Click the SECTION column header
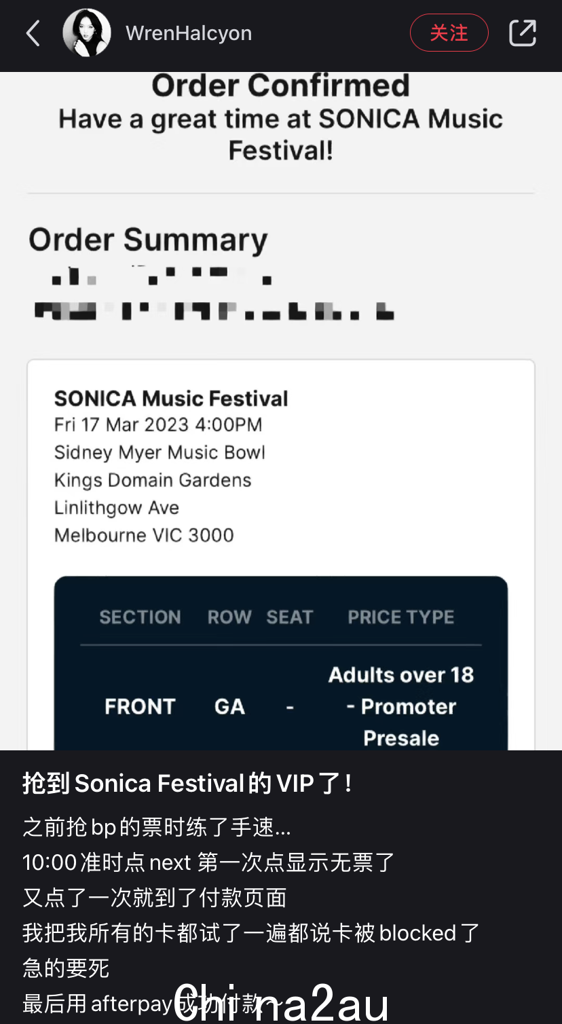562x1024 pixels. pos(140,617)
